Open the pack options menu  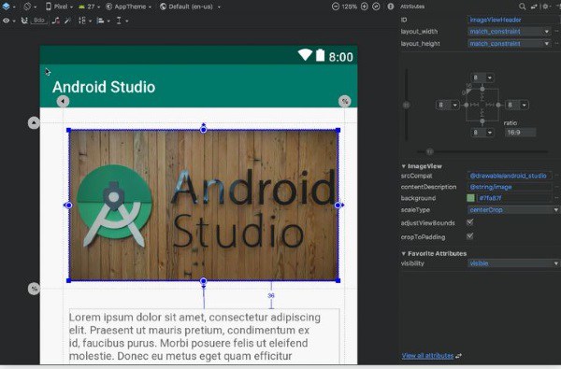click(84, 21)
